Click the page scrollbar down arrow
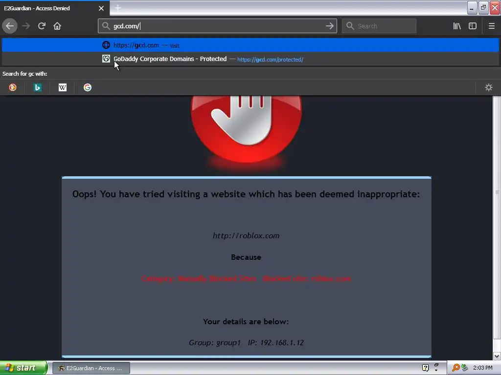This screenshot has width=501, height=375. coord(497,356)
